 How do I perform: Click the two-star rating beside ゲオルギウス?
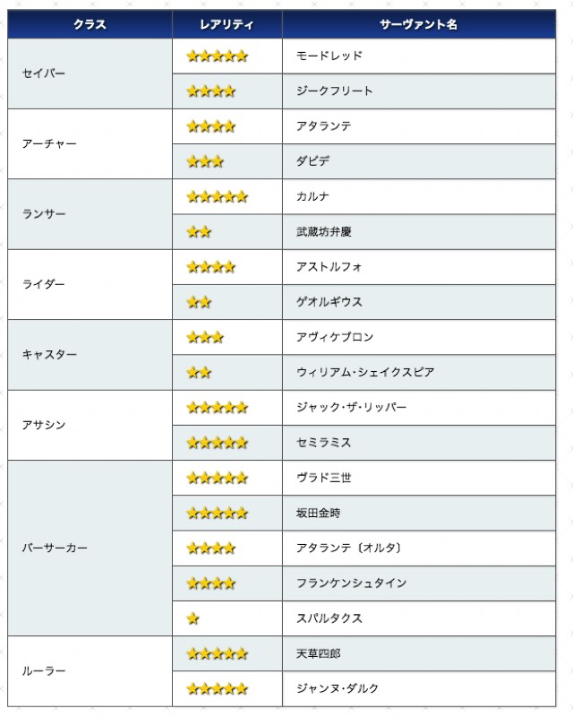click(x=200, y=302)
